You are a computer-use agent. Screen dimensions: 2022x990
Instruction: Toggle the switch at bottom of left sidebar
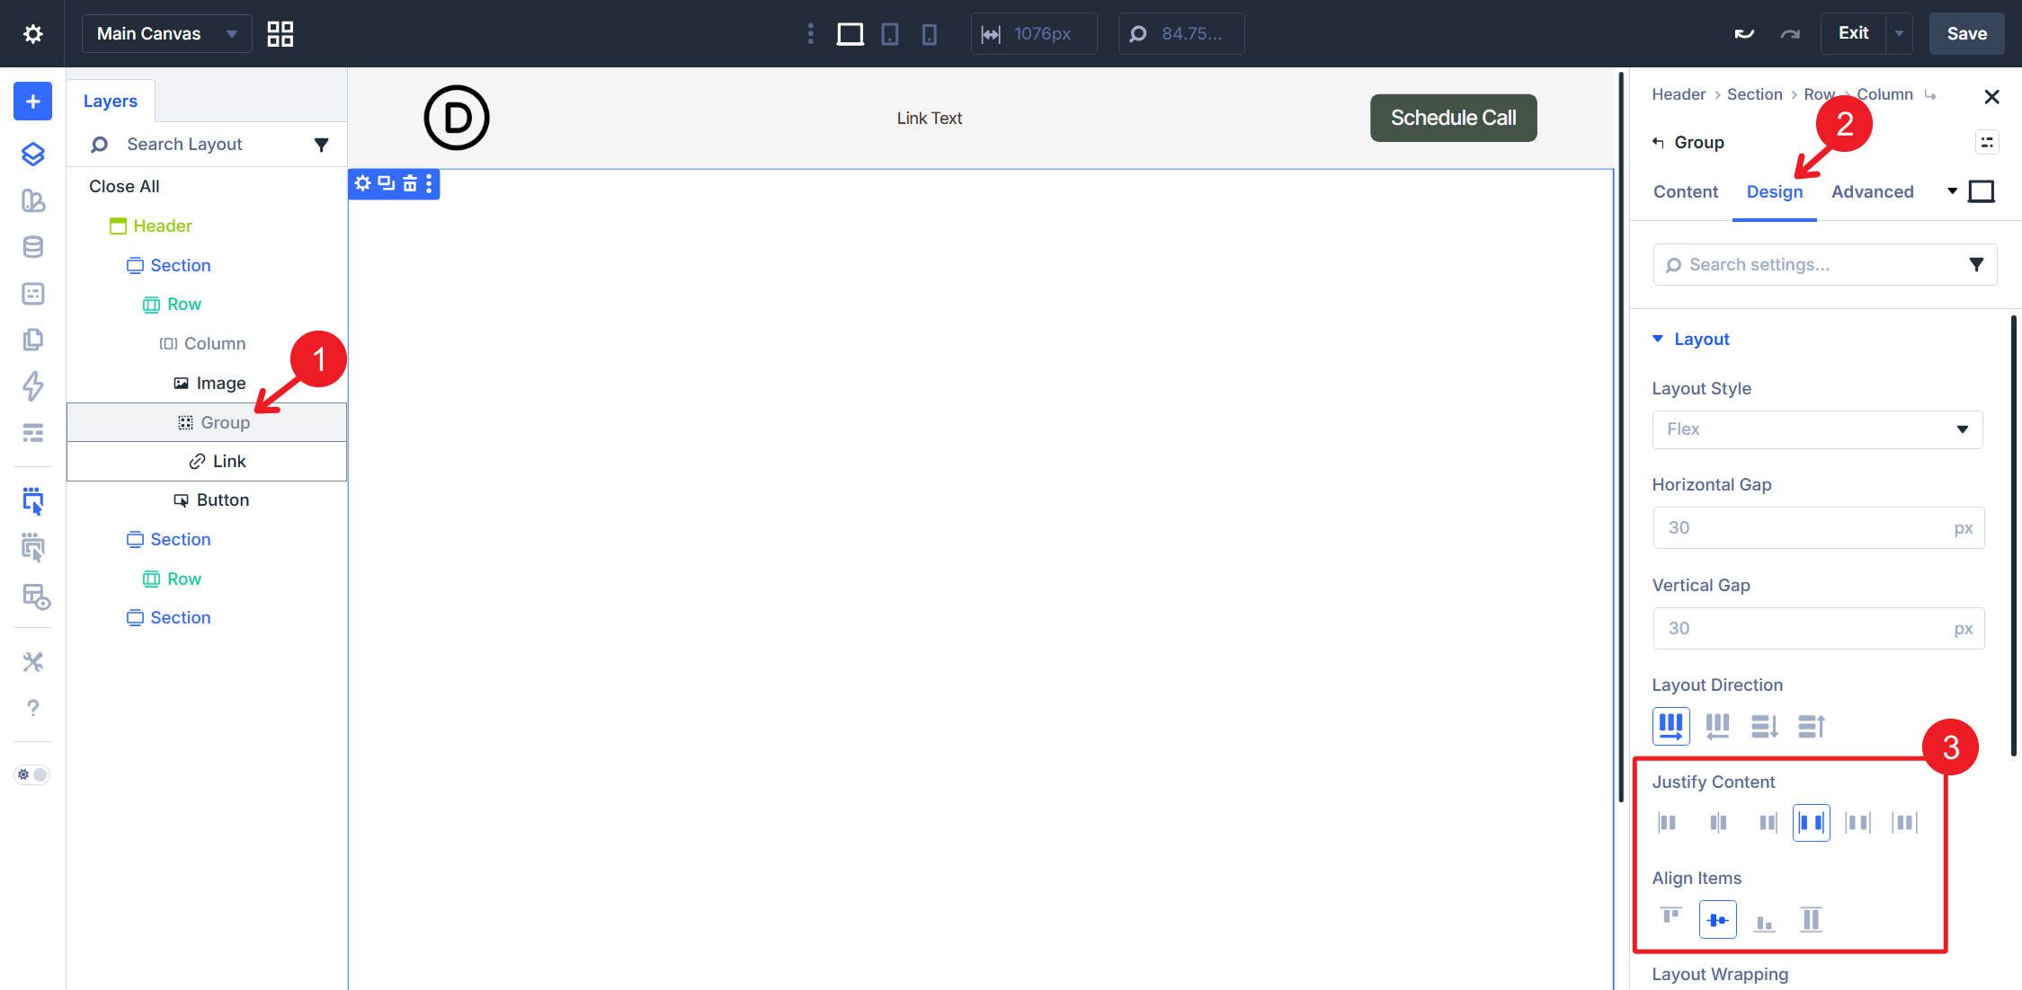tap(31, 773)
